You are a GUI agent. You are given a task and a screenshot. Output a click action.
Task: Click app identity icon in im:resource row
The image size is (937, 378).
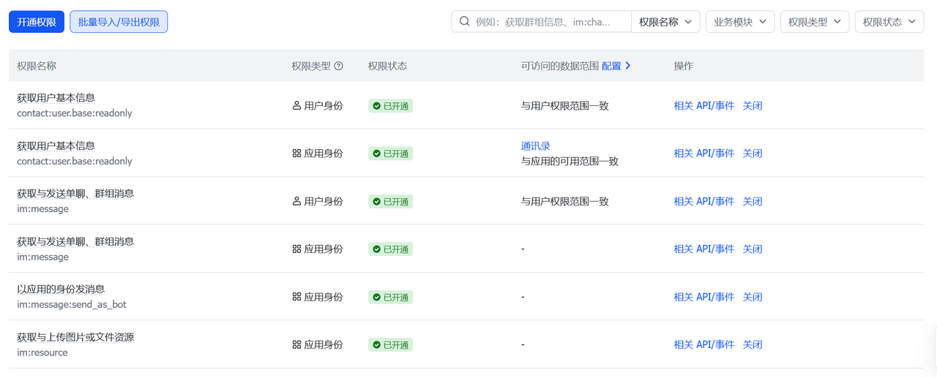(x=296, y=344)
